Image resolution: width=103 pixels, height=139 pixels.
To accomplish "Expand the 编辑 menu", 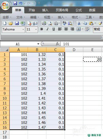I will [x=35, y=17].
